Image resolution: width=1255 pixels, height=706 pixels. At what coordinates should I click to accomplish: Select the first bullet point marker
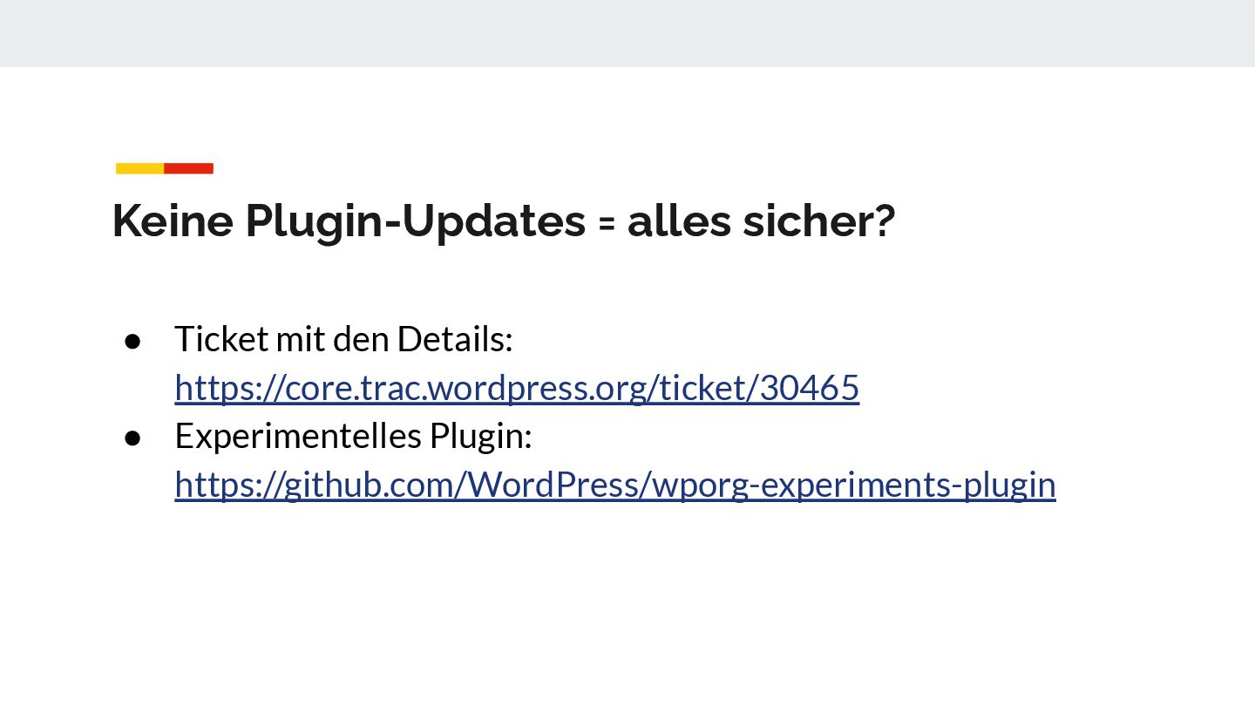click(x=132, y=340)
